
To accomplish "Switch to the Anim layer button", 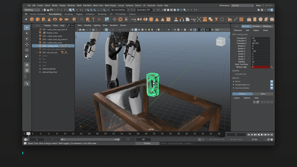I will coord(263,94).
